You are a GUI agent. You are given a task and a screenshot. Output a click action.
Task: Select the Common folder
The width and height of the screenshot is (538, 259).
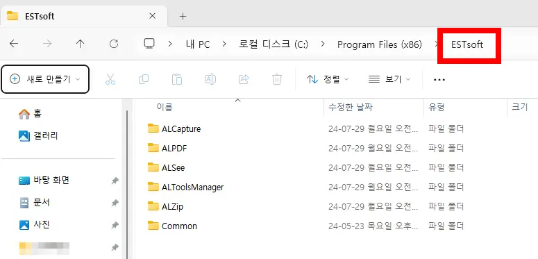tap(179, 226)
